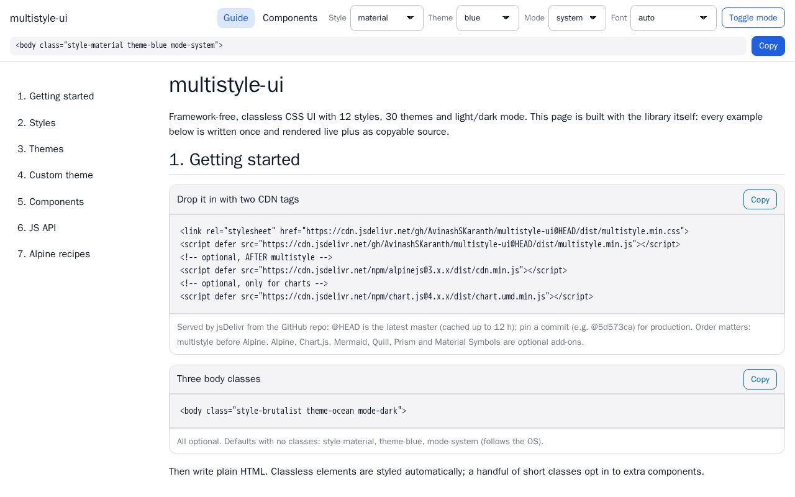The height and width of the screenshot is (497, 795).
Task: Click the 'Served by jsDelivr' caption text
Action: [x=464, y=334]
